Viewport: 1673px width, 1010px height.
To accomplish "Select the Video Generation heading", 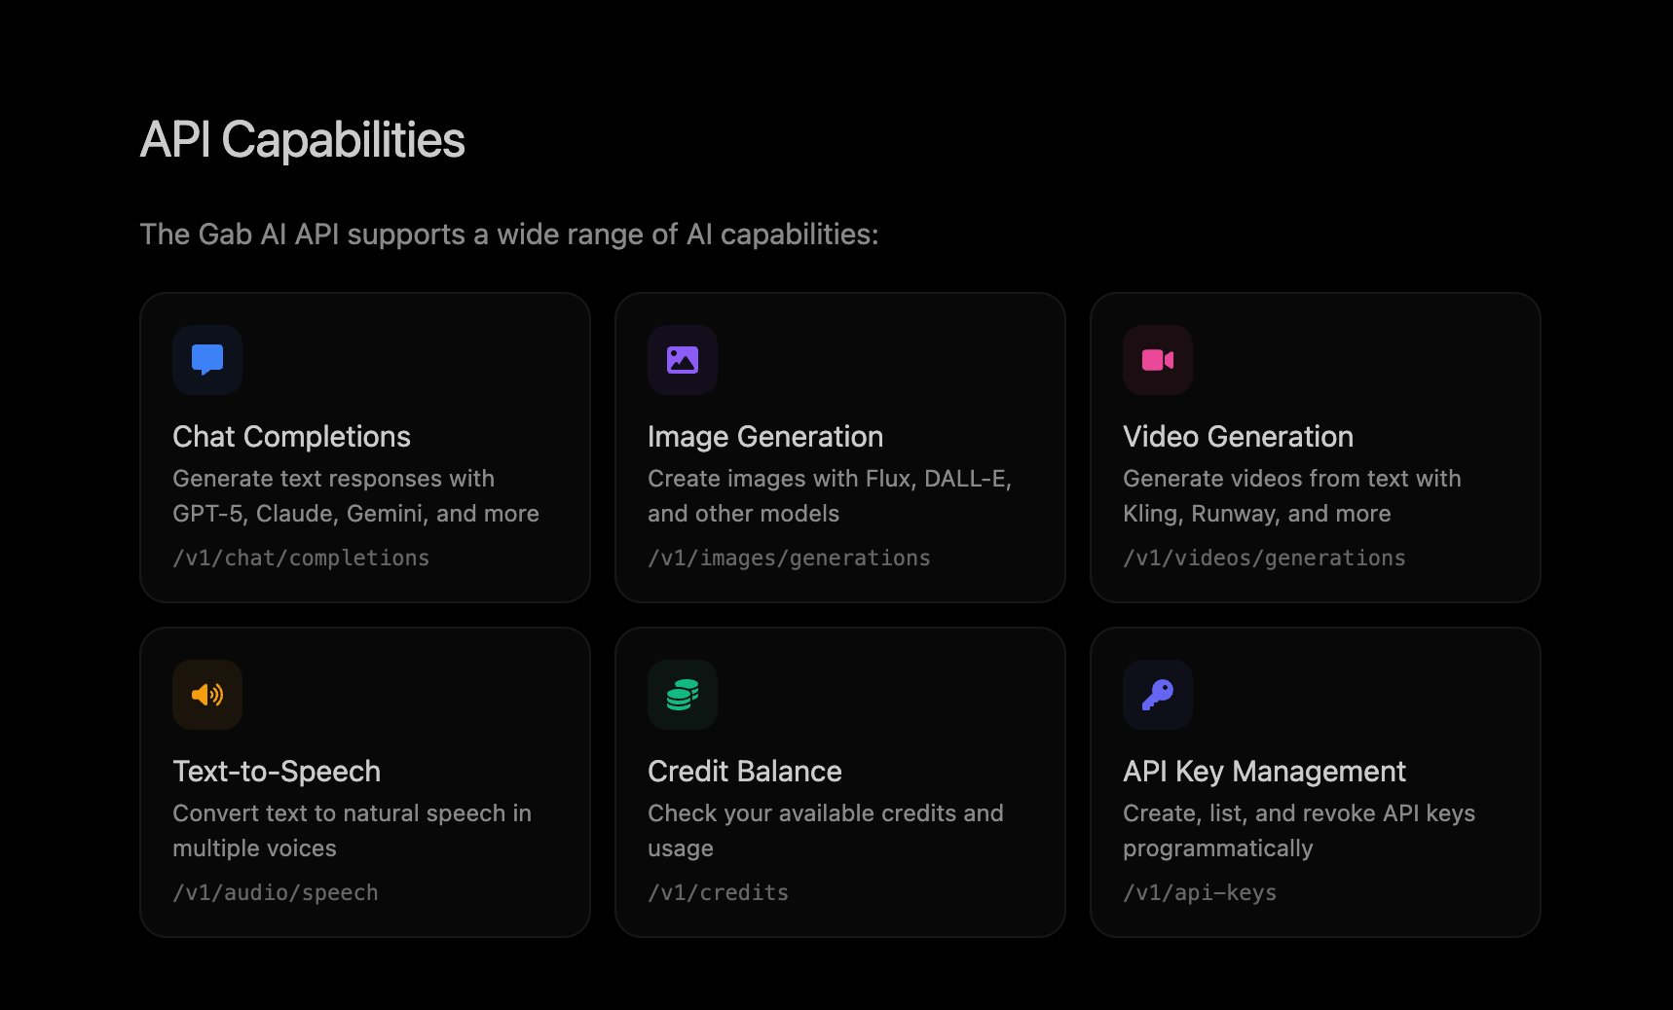I will pos(1238,437).
